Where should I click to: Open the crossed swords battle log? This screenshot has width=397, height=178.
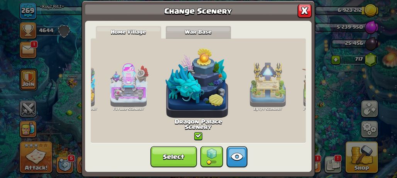coord(28,109)
